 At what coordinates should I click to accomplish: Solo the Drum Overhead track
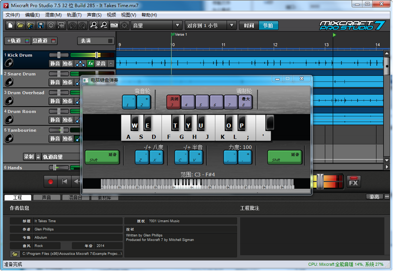[x=68, y=101]
